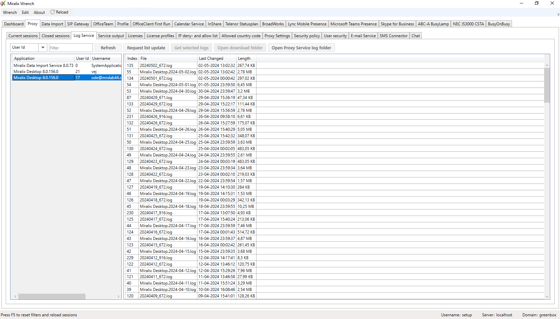The height and width of the screenshot is (319, 560).
Task: Open the SMS Connector sub-tab
Action: [394, 36]
